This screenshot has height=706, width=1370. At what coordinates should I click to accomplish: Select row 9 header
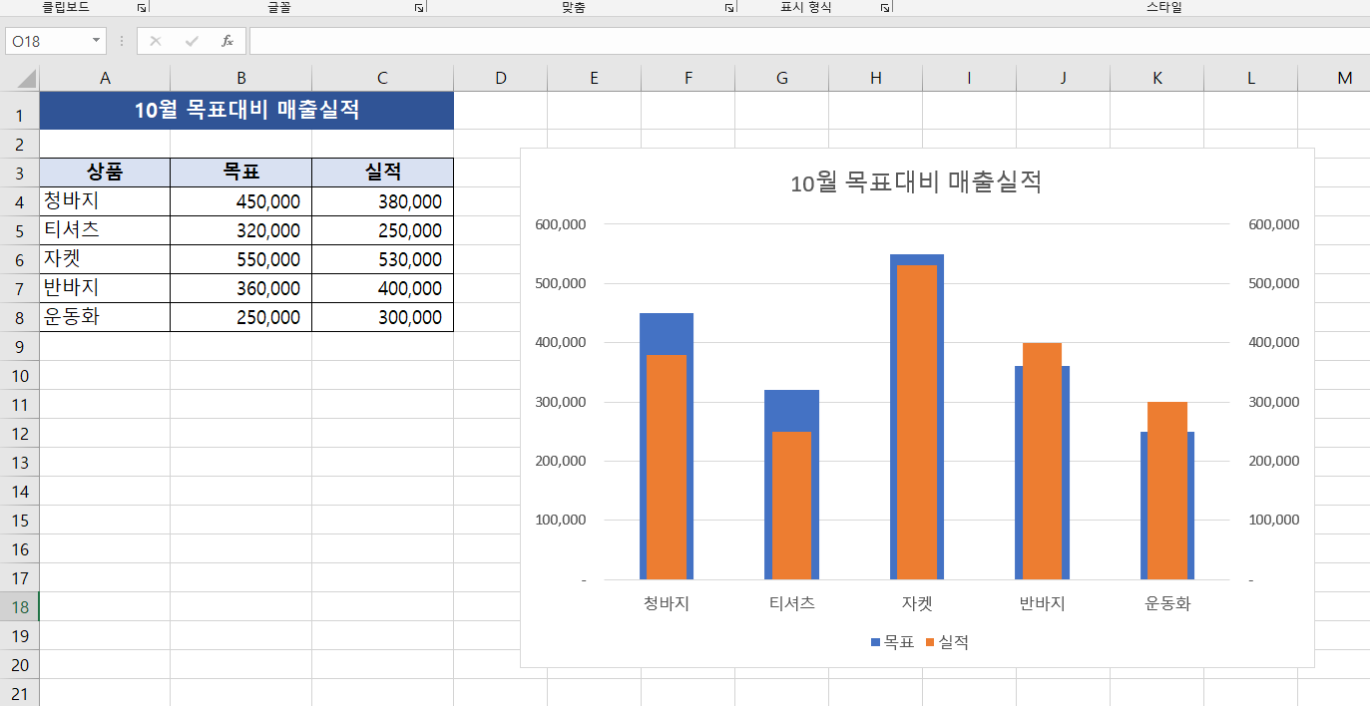pyautogui.click(x=19, y=346)
